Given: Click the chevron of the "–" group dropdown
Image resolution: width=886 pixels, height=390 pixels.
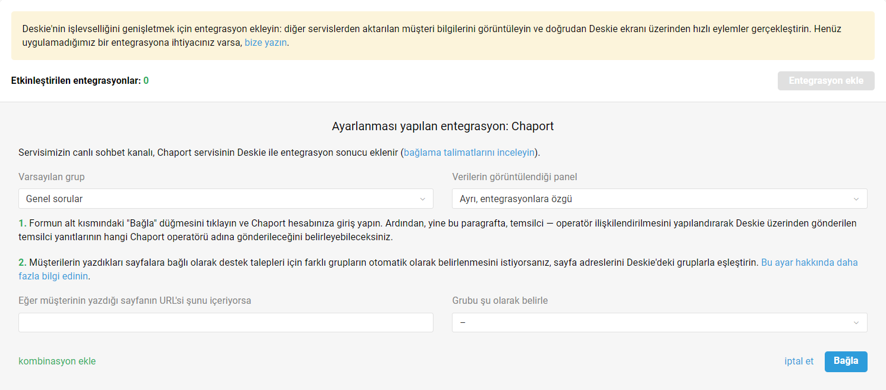Looking at the screenshot, I should 856,323.
